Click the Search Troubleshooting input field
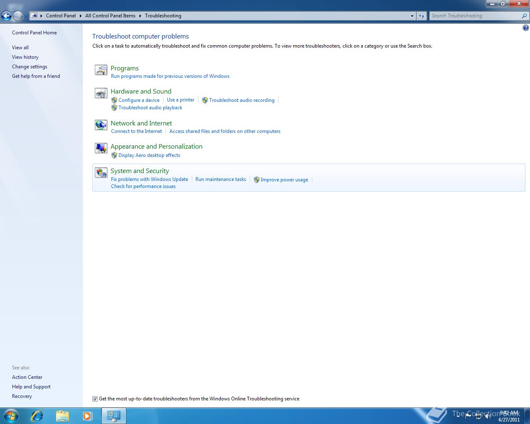The image size is (530, 424). tap(475, 16)
